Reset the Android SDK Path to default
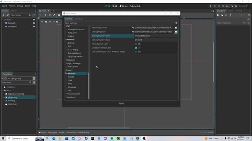 [x=133, y=28]
